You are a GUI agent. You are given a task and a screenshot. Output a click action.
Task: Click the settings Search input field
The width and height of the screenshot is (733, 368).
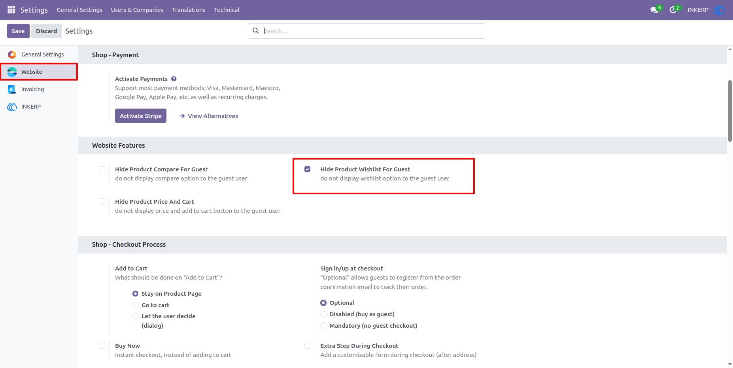[372, 31]
